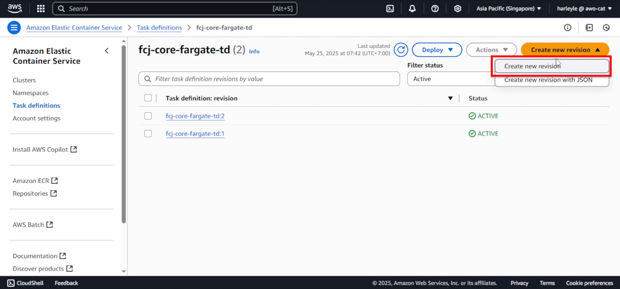Click the Discover products external link icon

coord(69,268)
